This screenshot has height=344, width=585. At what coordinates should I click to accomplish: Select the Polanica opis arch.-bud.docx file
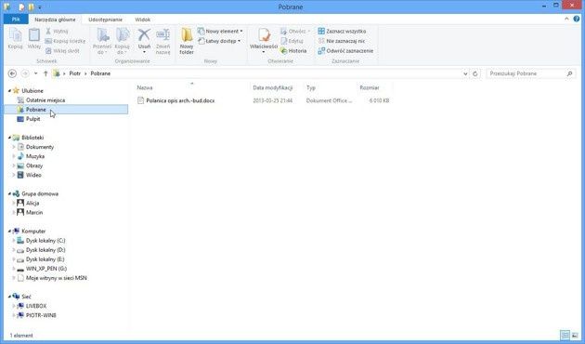pos(180,100)
